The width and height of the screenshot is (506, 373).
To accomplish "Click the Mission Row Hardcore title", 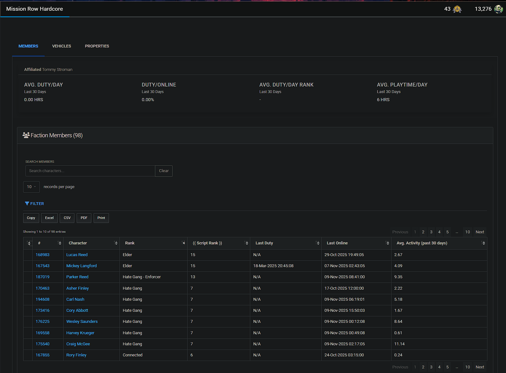I will click(x=35, y=9).
